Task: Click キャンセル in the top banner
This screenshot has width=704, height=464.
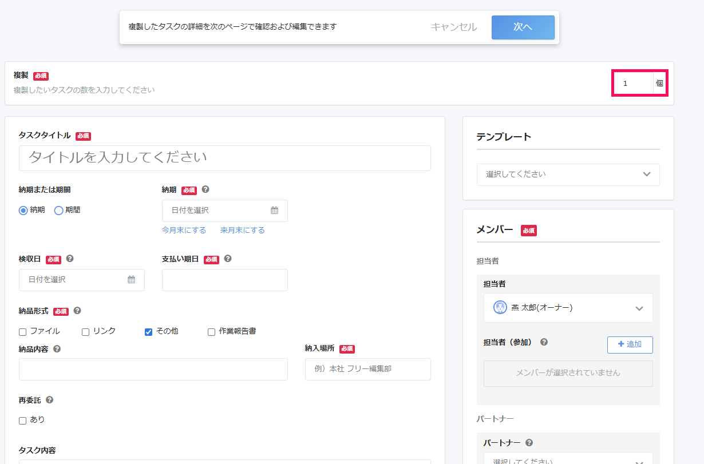Action: (x=454, y=27)
